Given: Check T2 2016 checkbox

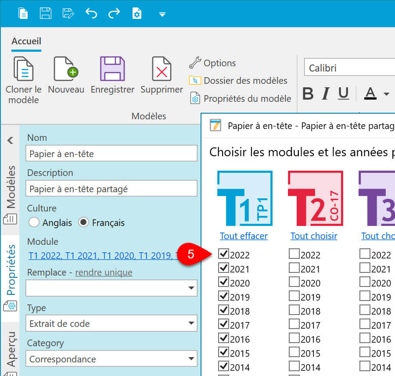Looking at the screenshot, I should click(294, 338).
